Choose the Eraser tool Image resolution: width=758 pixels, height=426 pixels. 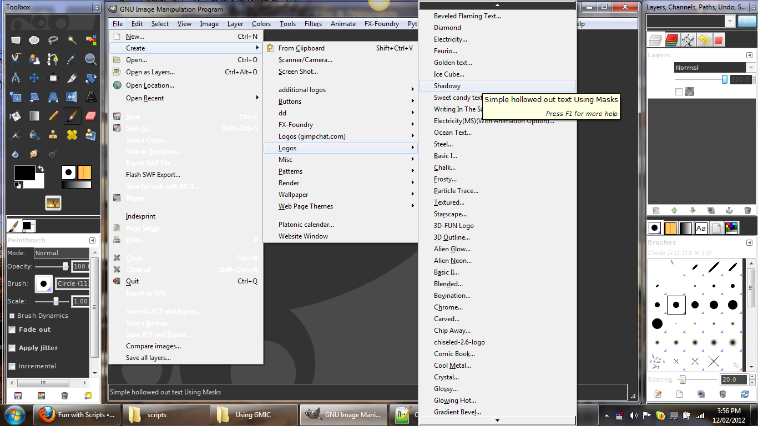pos(91,115)
